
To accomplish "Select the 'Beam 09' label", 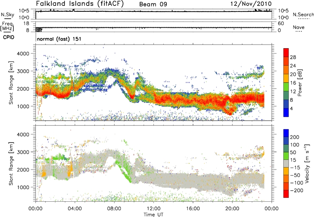I will [153, 4].
